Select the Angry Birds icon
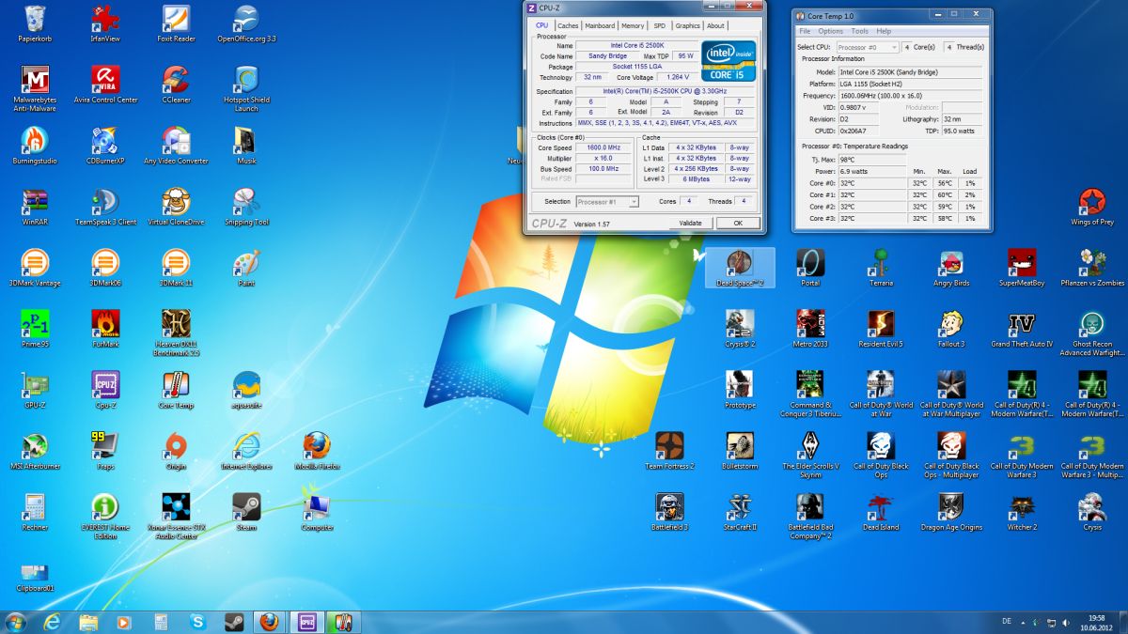 [x=951, y=268]
